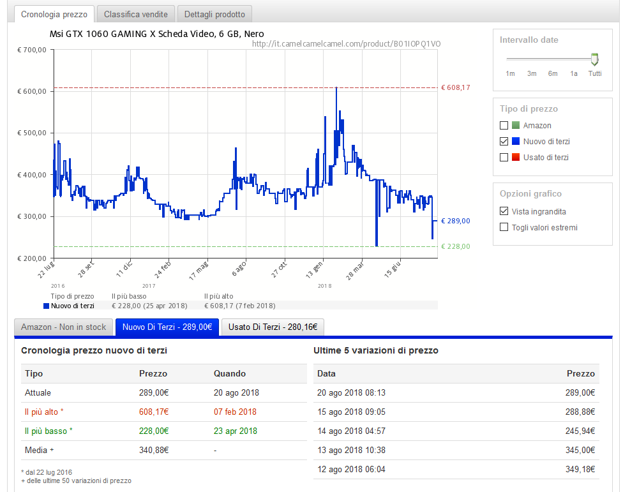Set date range to 6m
Image resolution: width=623 pixels, height=492 pixels.
click(553, 73)
